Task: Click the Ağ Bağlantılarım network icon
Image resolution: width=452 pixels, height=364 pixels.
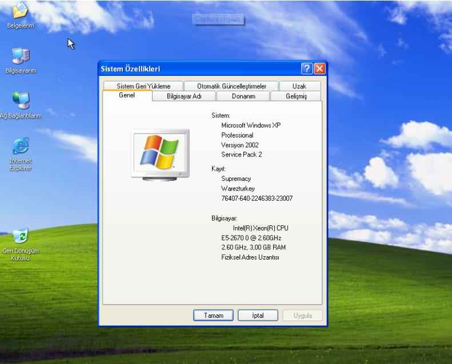Action: [21, 100]
